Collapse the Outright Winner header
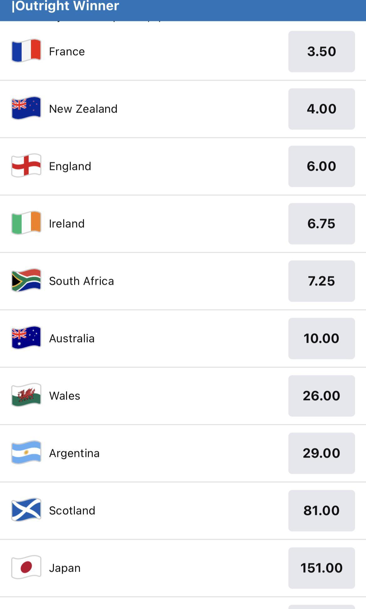This screenshot has width=366, height=609. point(66,6)
